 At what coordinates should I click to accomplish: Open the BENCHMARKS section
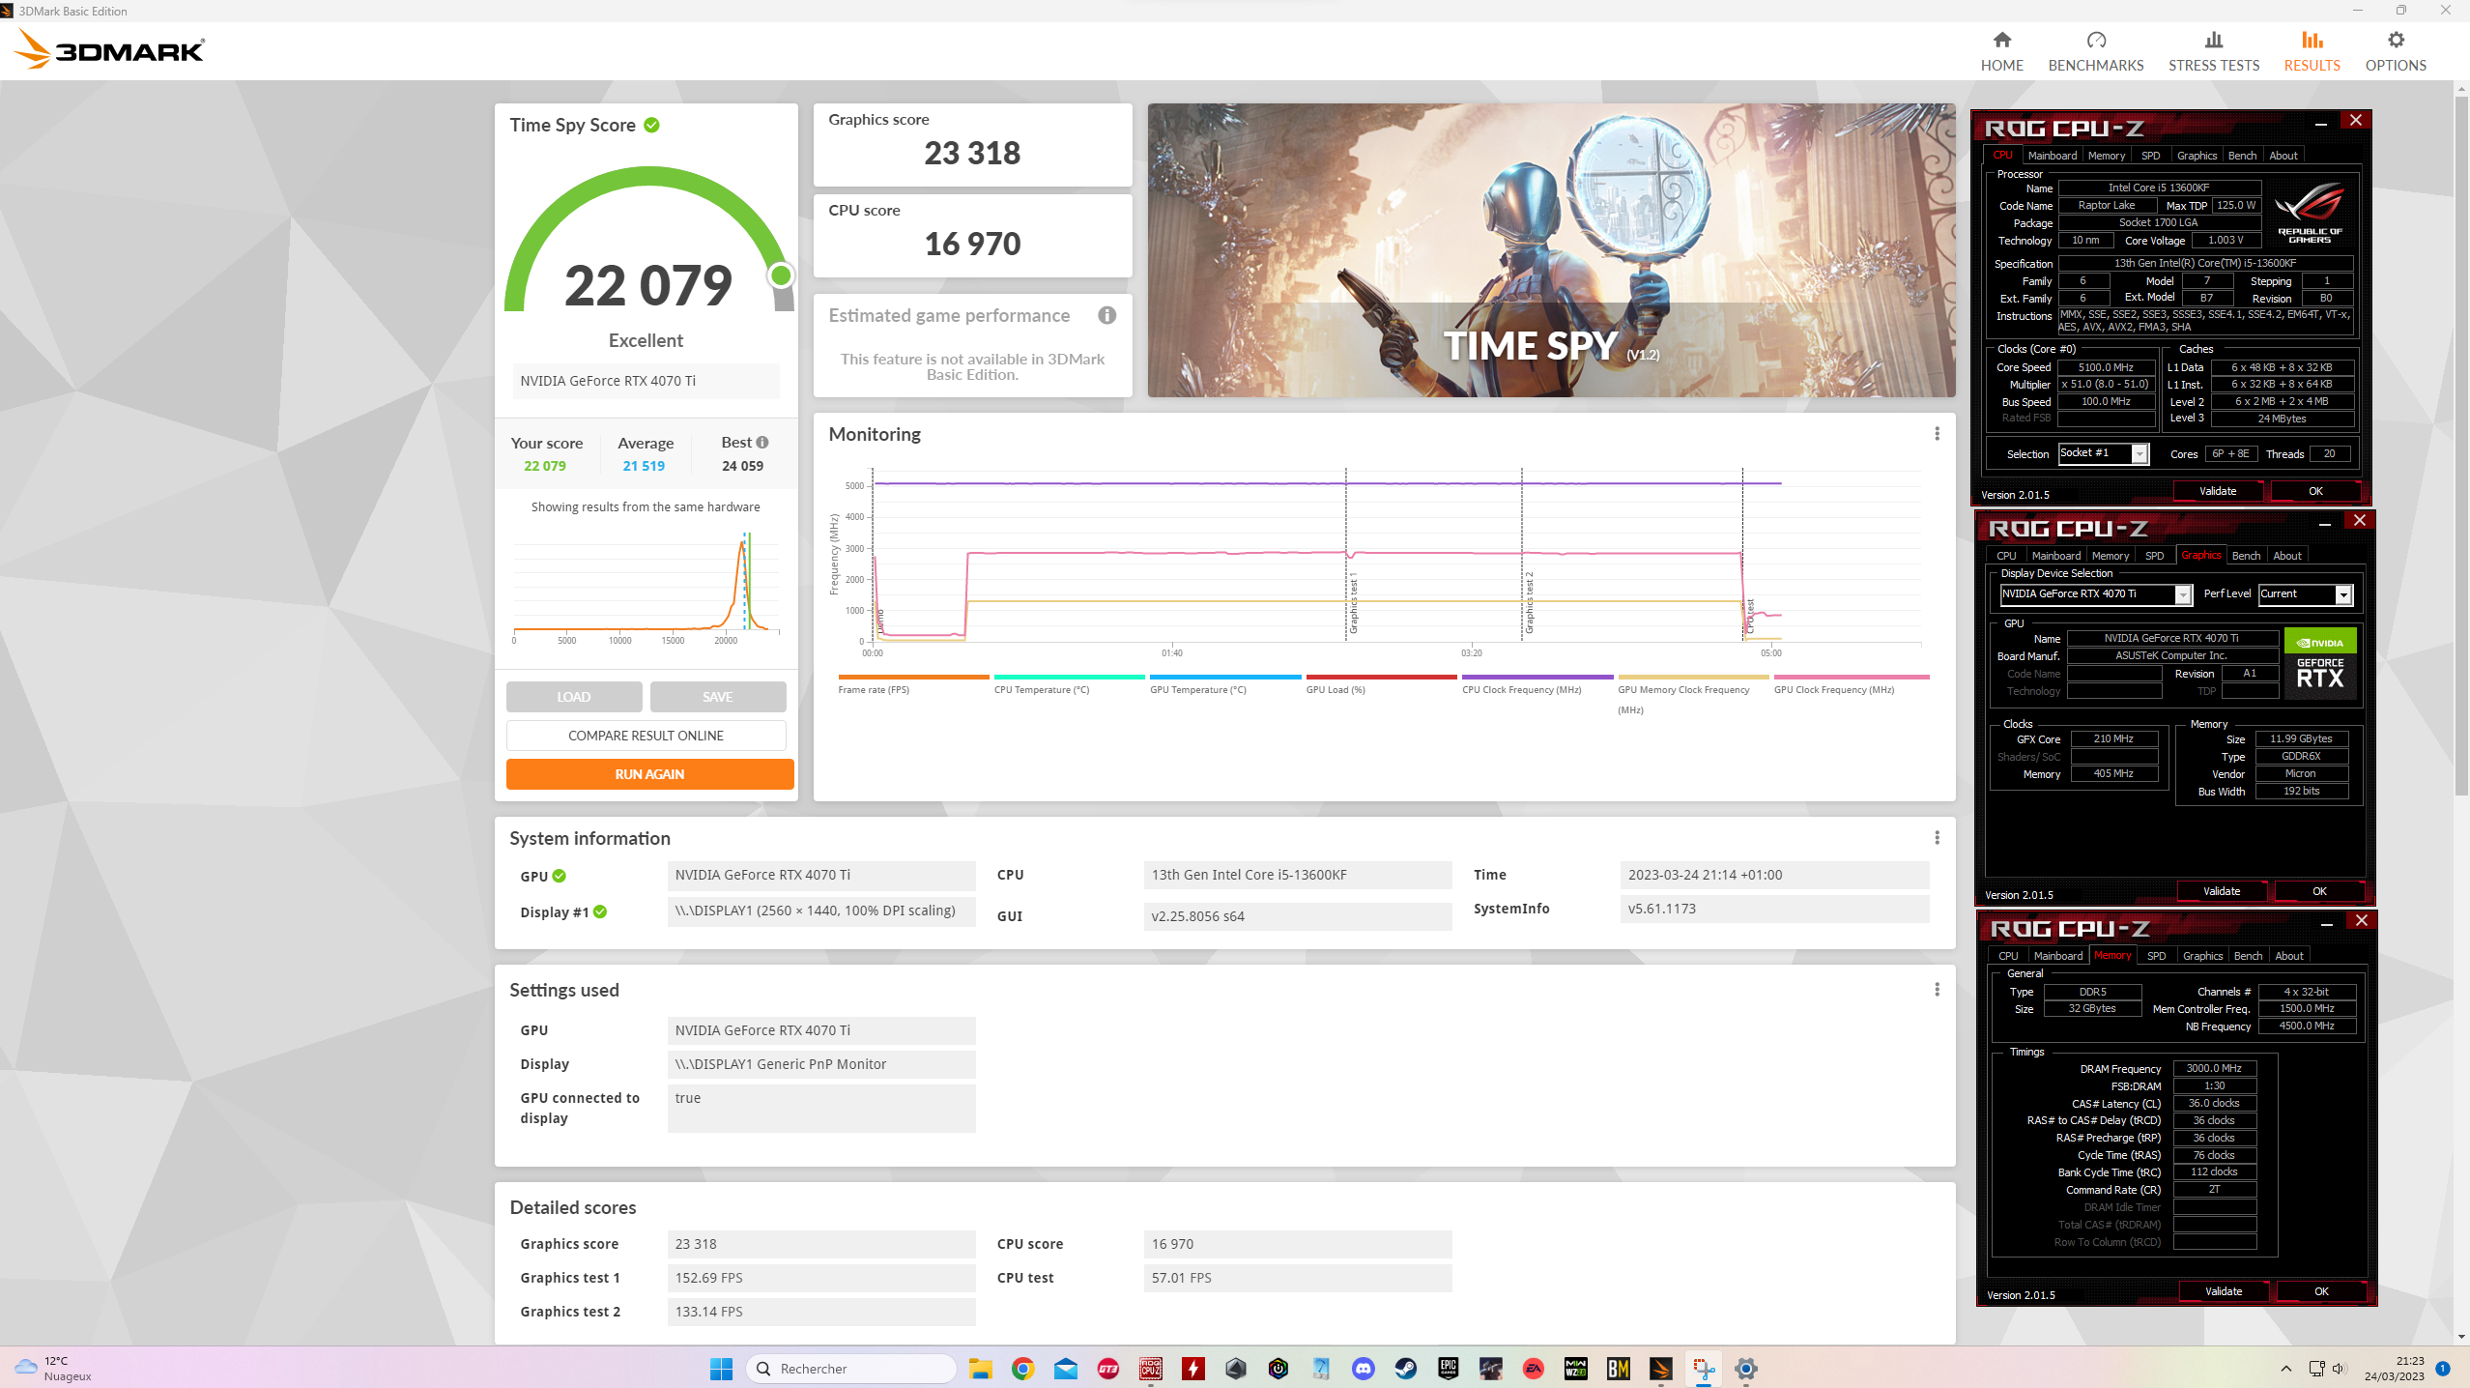tap(2095, 51)
